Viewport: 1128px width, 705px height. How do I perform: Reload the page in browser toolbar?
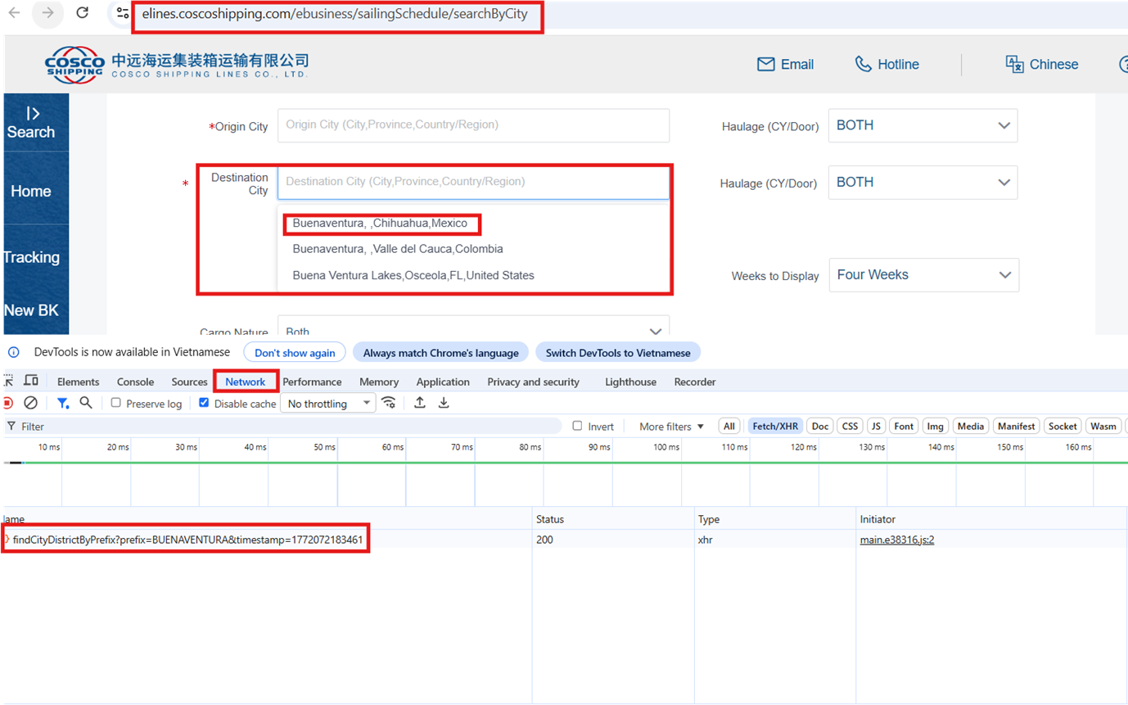82,13
